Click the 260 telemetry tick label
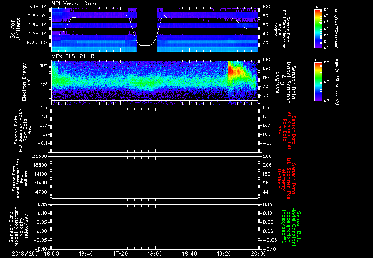 tap(267, 156)
